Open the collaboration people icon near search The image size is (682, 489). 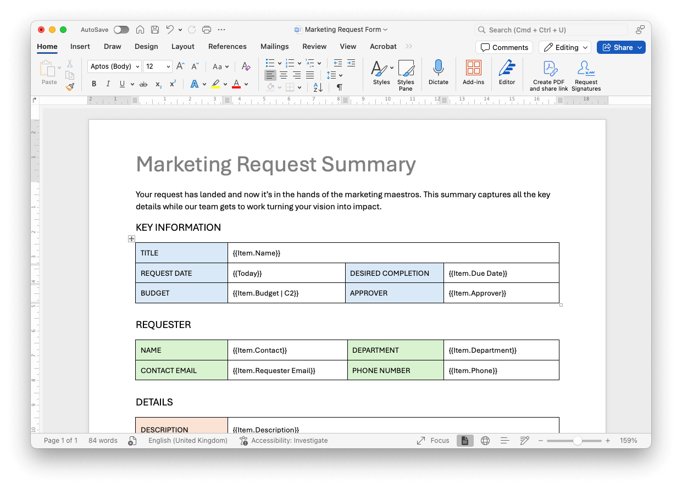(x=640, y=30)
